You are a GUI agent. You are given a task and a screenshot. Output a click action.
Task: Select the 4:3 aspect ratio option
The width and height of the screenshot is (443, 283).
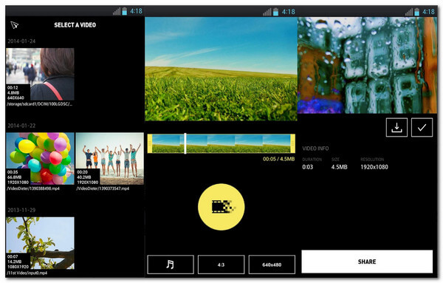[x=221, y=265]
